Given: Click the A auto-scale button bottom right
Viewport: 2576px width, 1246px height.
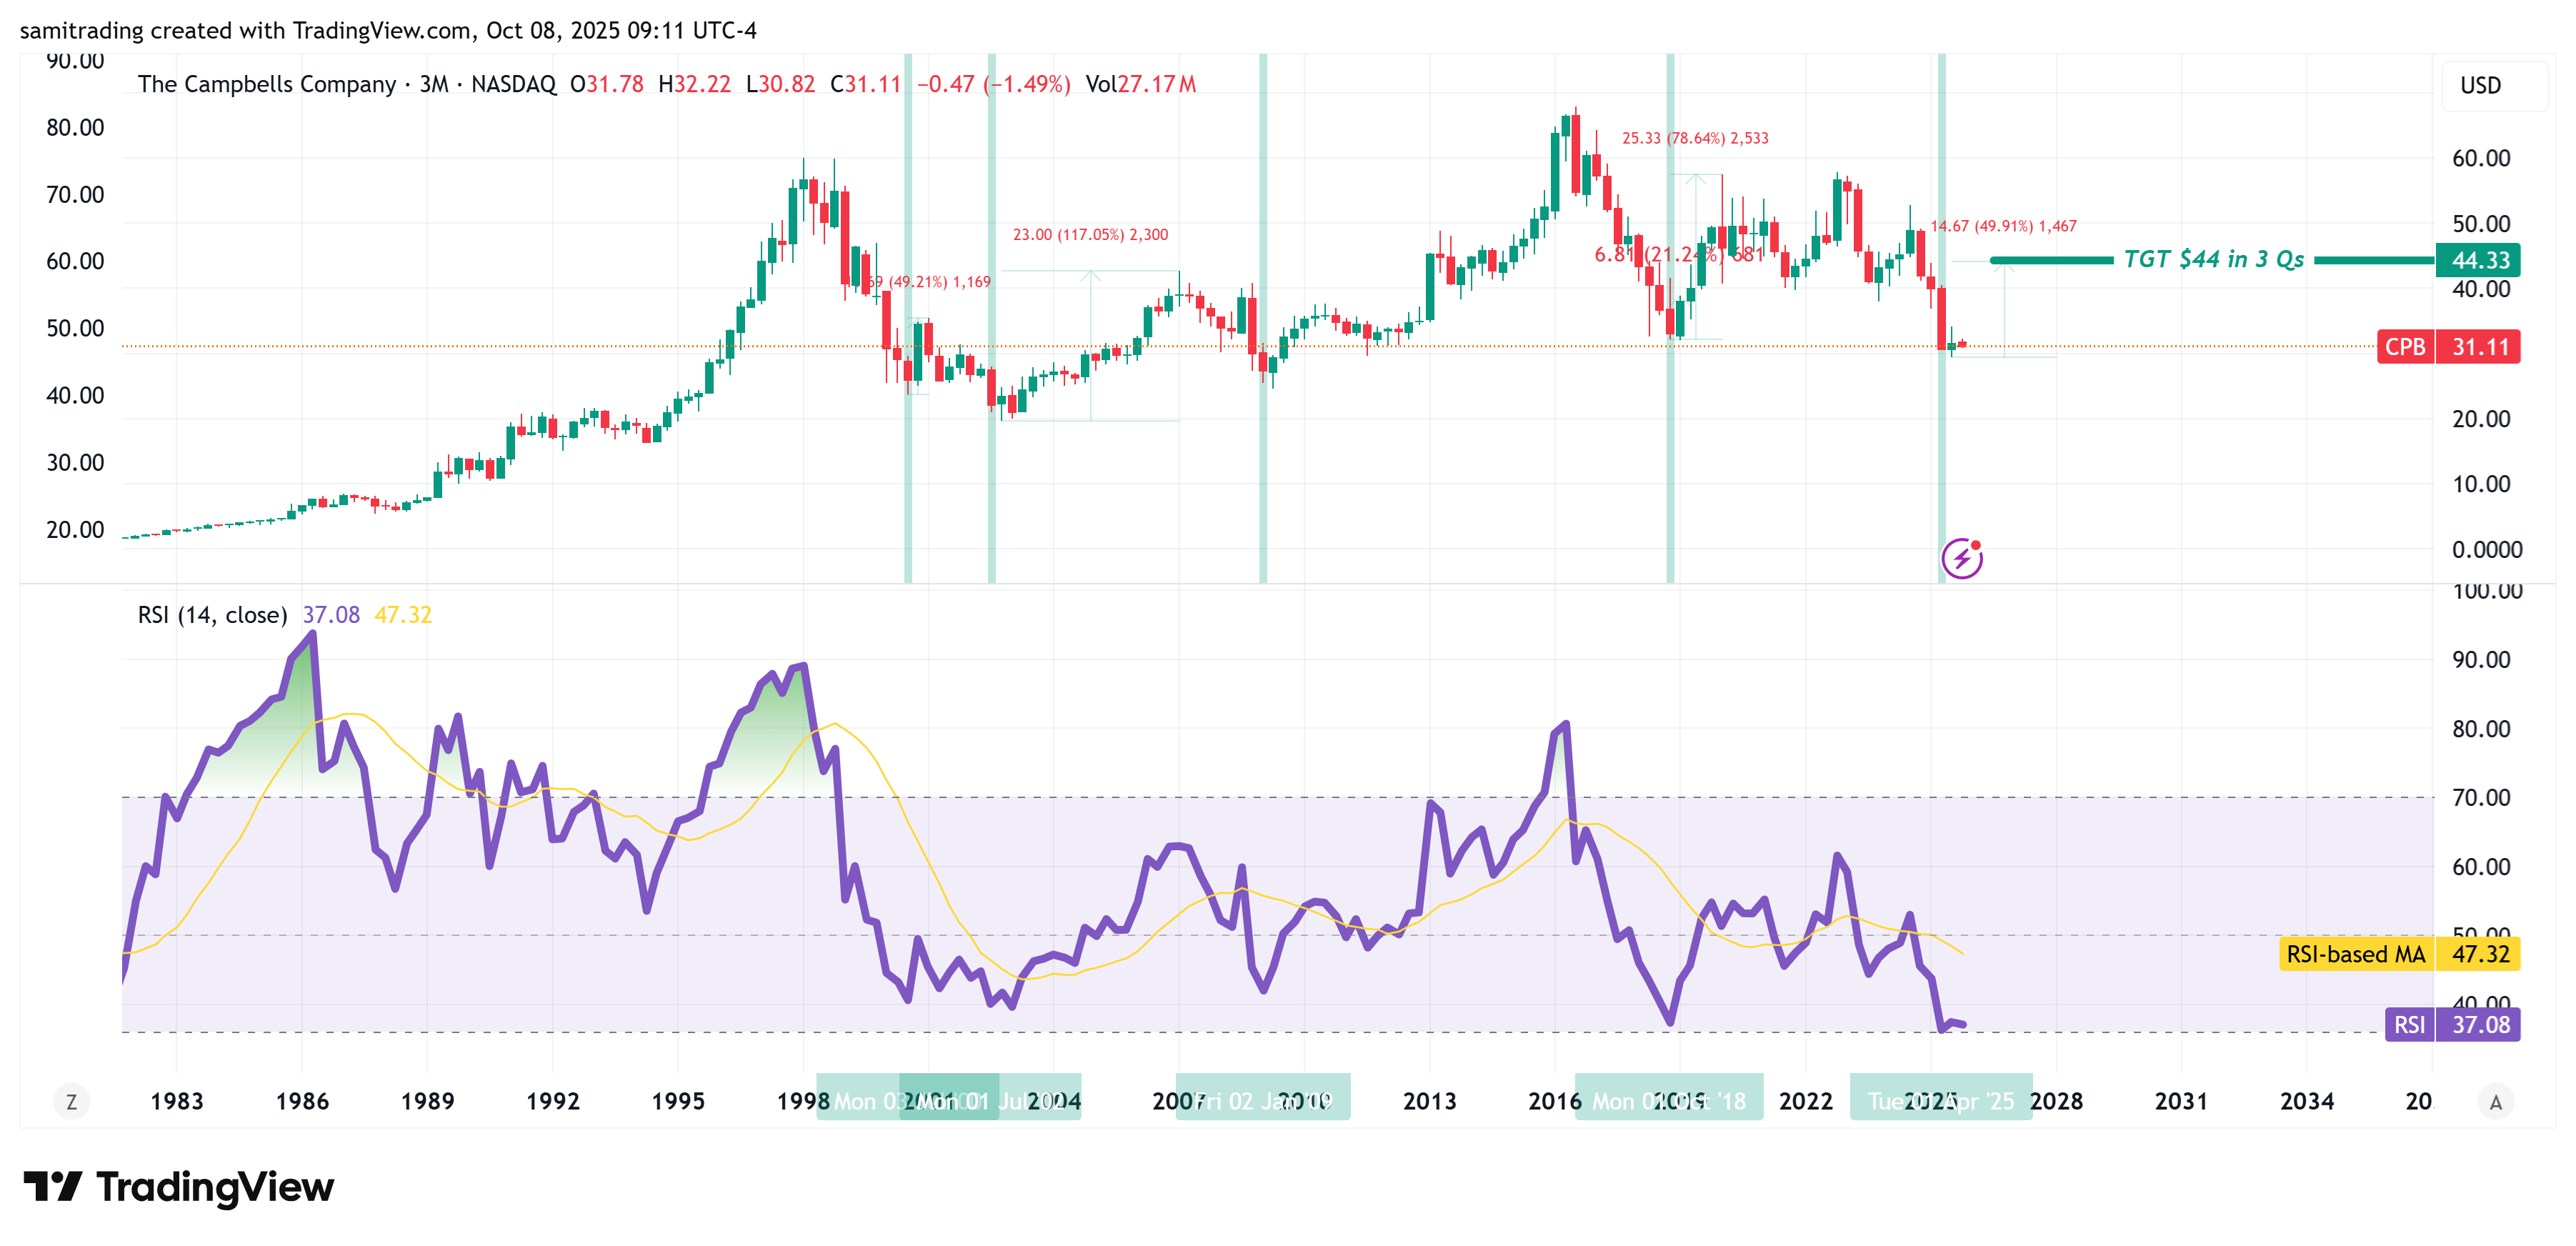Looking at the screenshot, I should point(2496,1102).
